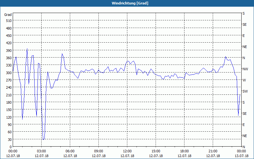254x159 pixels.
Task: Select the 450 value on the left axis
Action: (x=9, y=36)
